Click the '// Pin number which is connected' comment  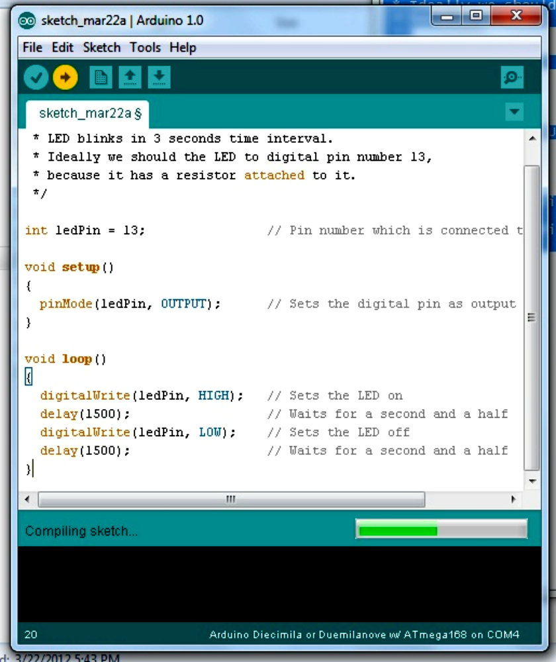coord(394,230)
